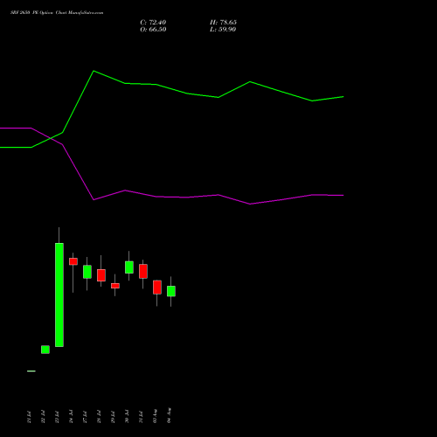The width and height of the screenshot is (437, 437).
Task: Click the high price value H: 78.65
Action: click(223, 23)
